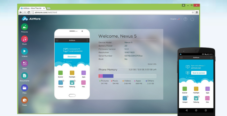This screenshot has width=227, height=116.
Task: Tap Tethering icon on the black phone
Action: (196, 98)
